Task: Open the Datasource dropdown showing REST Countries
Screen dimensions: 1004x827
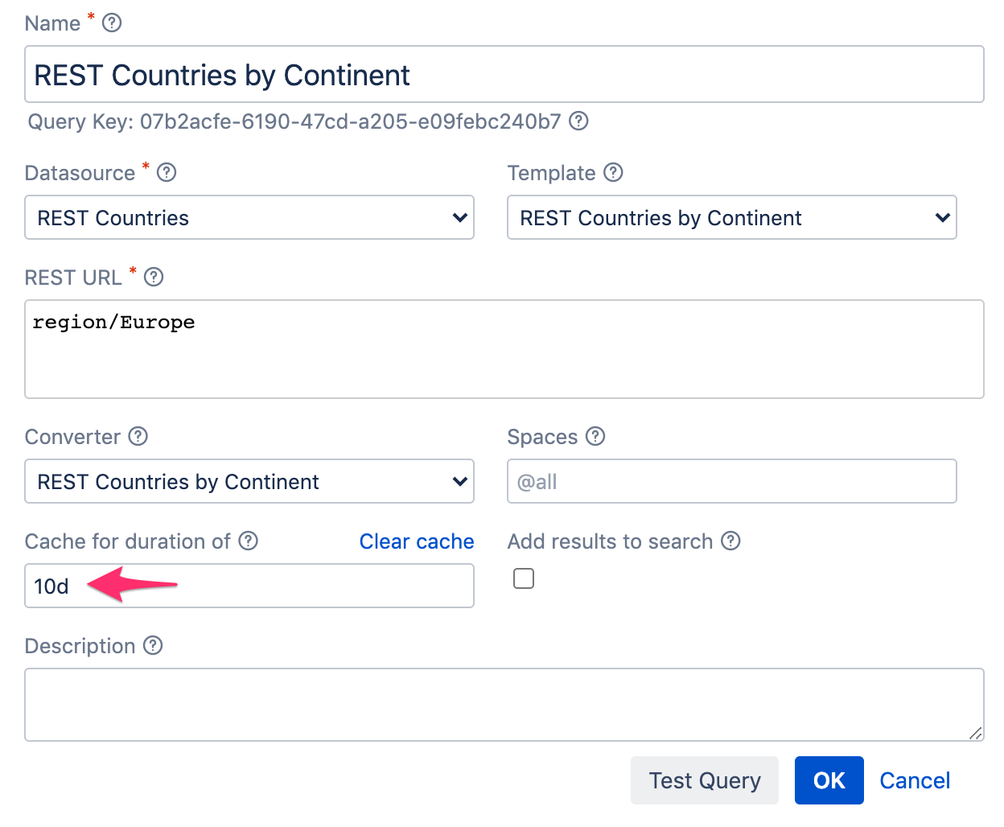Action: 249,217
